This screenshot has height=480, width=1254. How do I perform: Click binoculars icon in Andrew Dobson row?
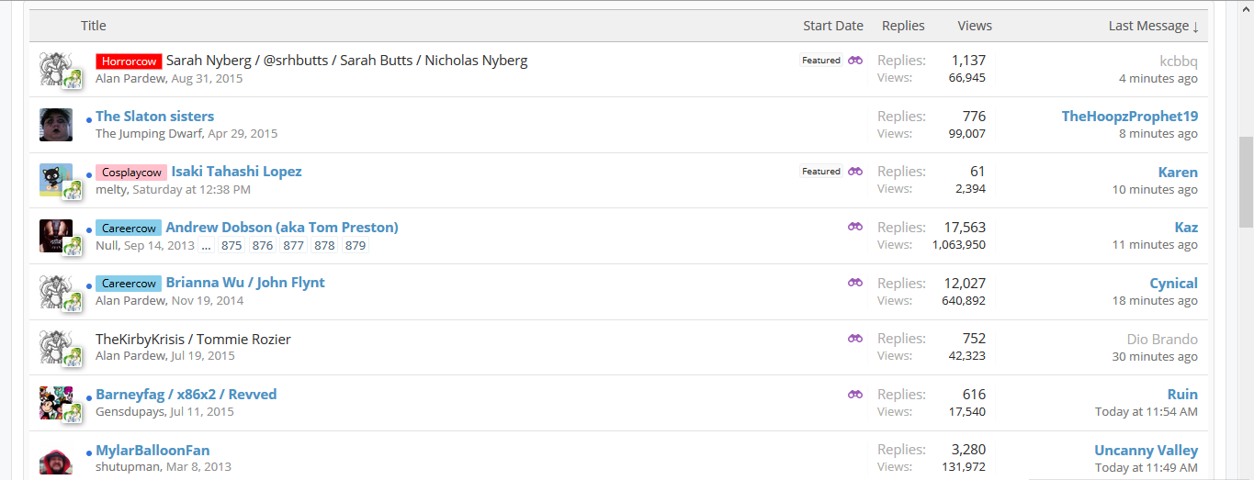click(x=855, y=227)
